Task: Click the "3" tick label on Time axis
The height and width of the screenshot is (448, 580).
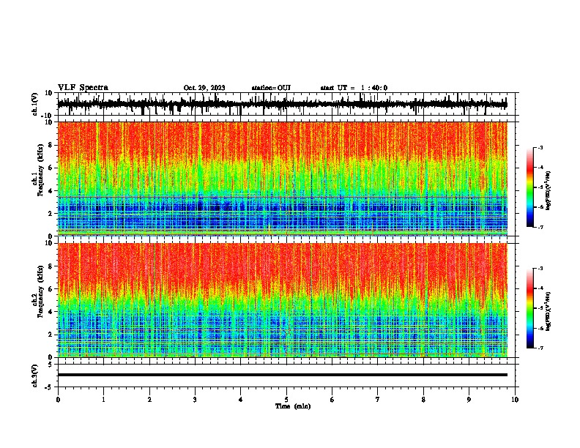Action: coord(195,400)
